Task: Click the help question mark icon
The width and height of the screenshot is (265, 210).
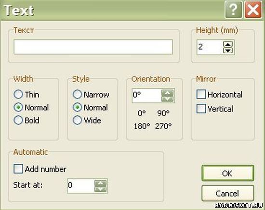Action: pyautogui.click(x=233, y=10)
